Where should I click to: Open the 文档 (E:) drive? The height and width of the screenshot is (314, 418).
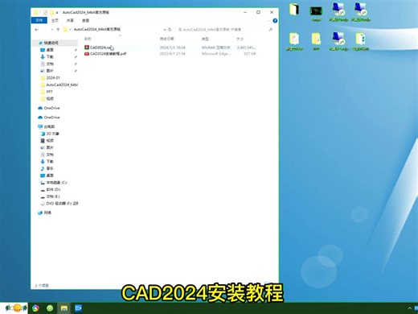coord(53,196)
